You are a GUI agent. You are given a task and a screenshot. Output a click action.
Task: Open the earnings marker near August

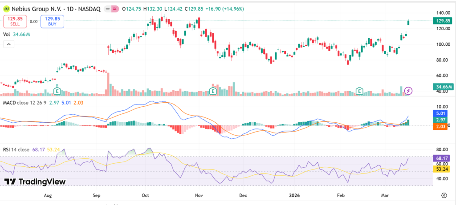57,91
